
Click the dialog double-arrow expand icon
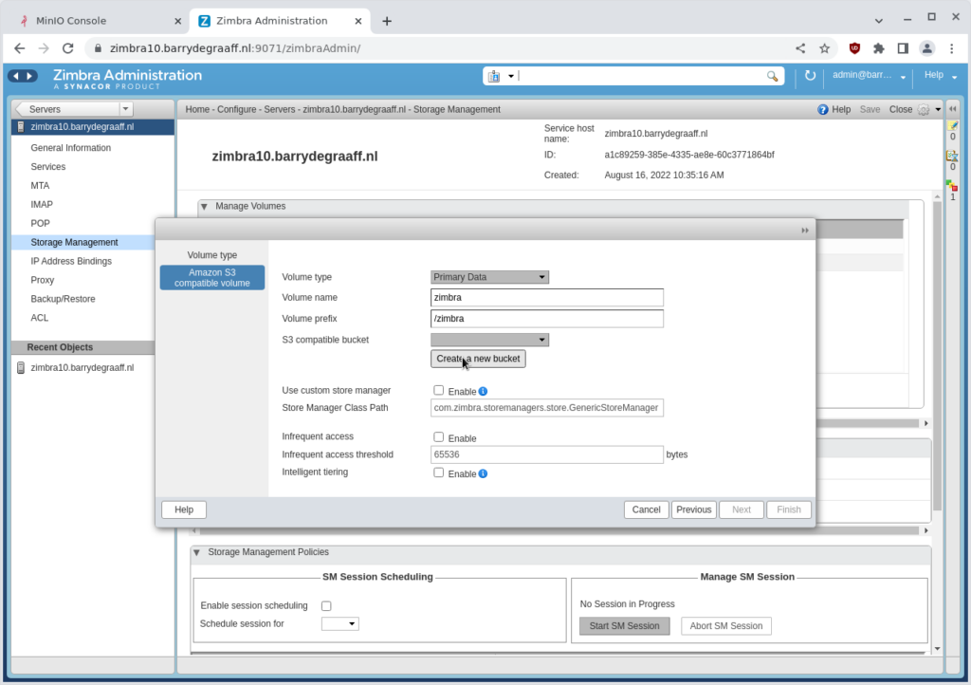pos(804,231)
